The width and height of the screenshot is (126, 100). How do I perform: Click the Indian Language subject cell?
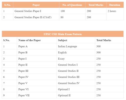76,46
